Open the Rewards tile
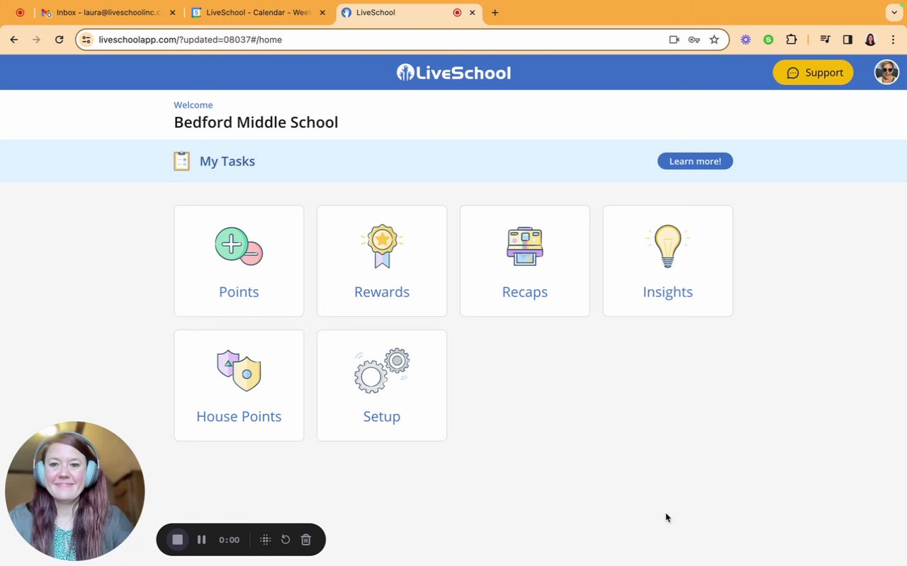Screen dimensions: 907x566 (382, 261)
